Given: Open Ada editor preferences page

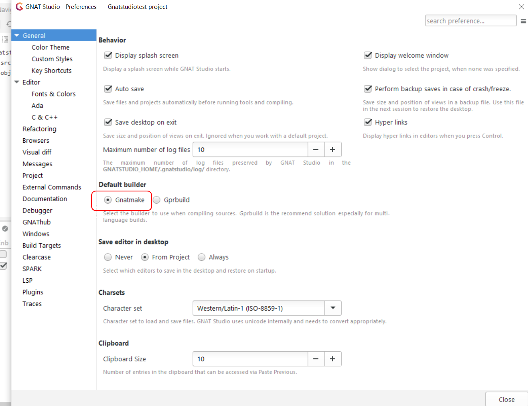Looking at the screenshot, I should (37, 105).
